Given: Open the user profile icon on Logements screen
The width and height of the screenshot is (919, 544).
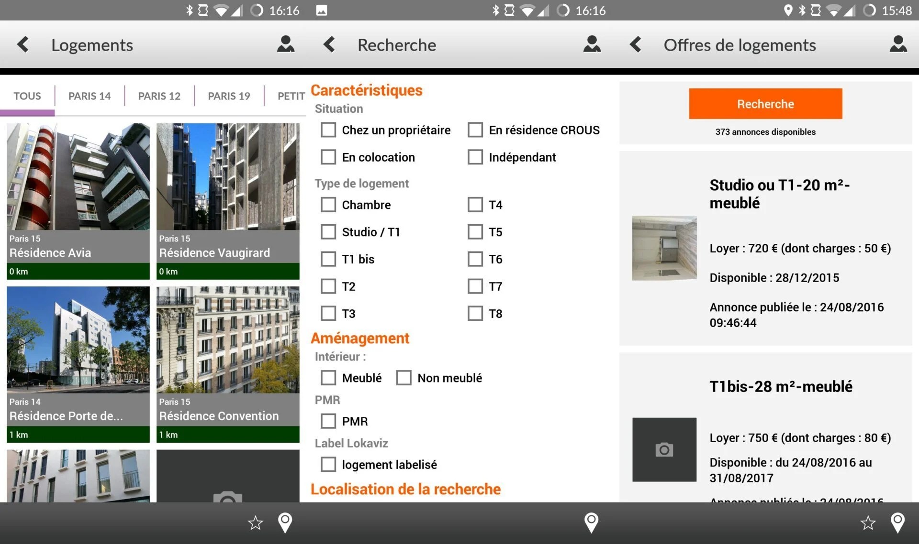Looking at the screenshot, I should tap(286, 44).
